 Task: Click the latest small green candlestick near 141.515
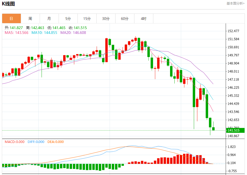click(214, 129)
